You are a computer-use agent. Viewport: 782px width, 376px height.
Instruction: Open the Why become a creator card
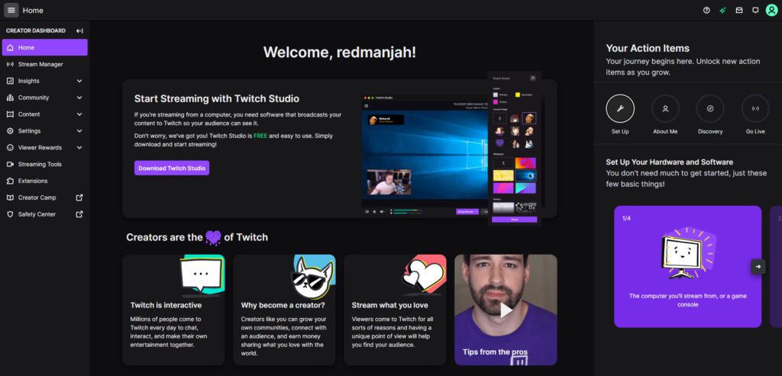[x=284, y=310]
